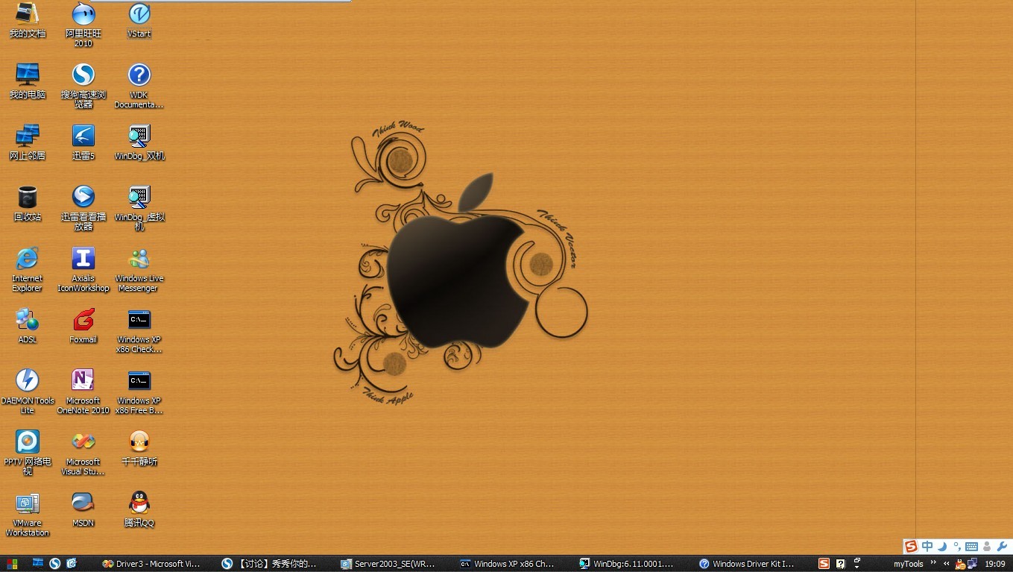Click the Sogou S icon in taskbar
The image size is (1013, 572).
[824, 564]
